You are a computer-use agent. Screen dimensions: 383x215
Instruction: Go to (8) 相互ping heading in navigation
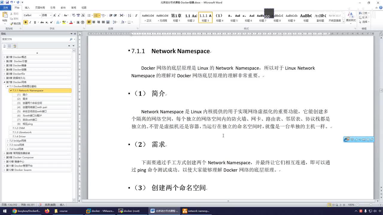25,124
